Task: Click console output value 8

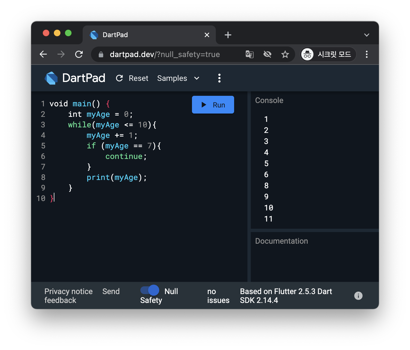Action: 266,186
